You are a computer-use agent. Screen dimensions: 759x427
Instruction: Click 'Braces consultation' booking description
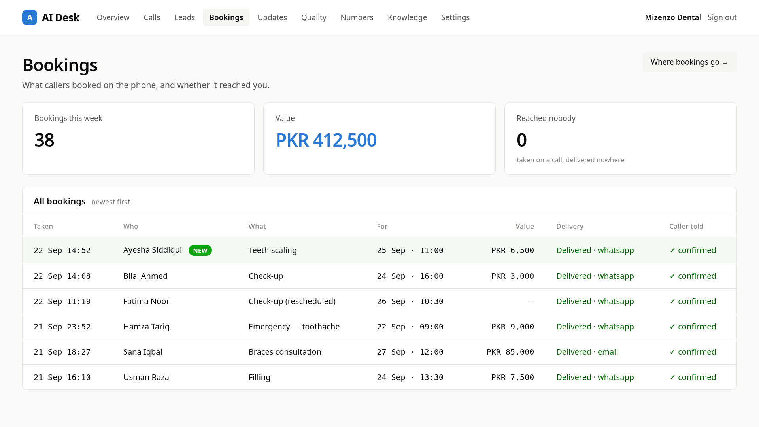(x=285, y=352)
